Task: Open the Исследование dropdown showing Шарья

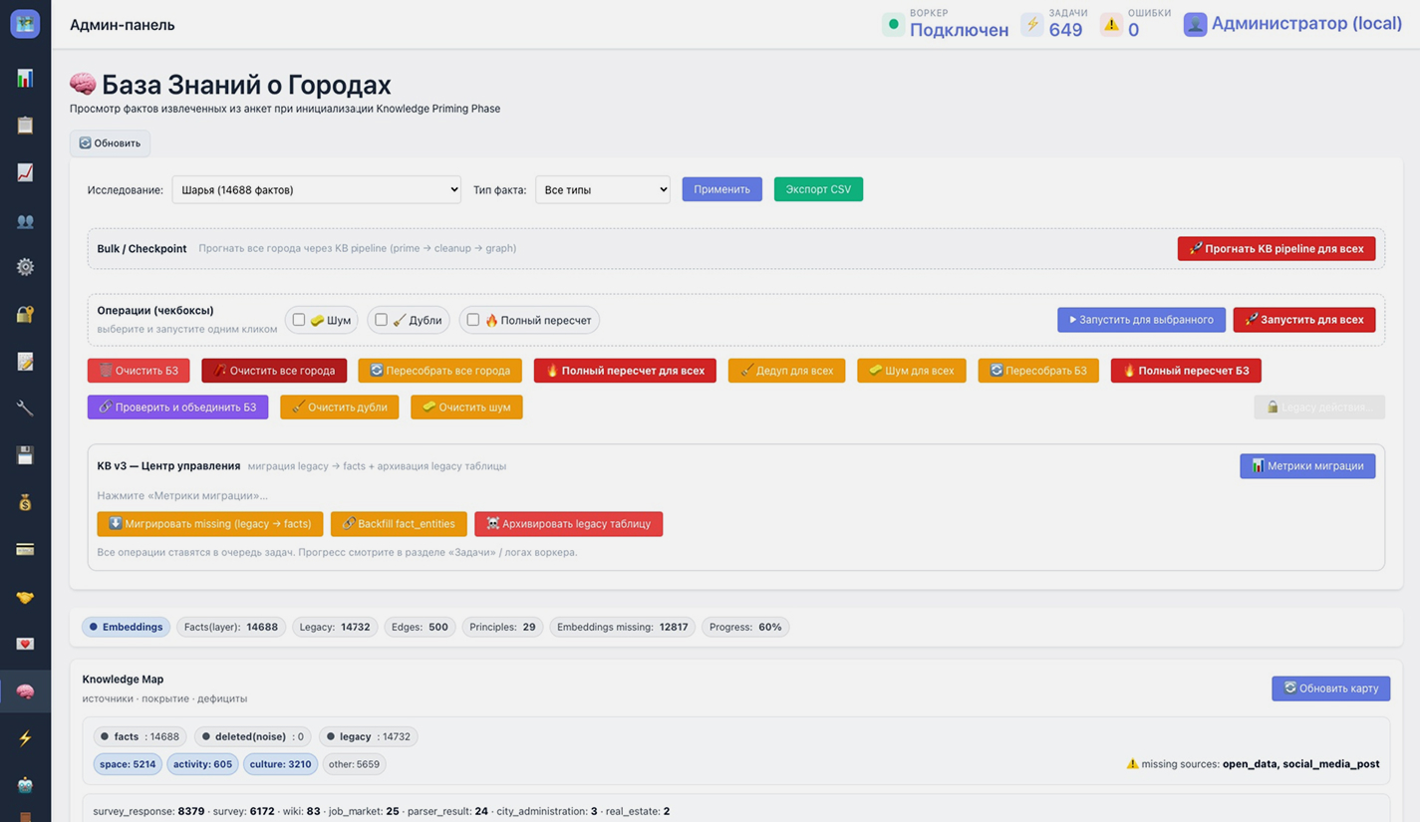Action: 316,189
